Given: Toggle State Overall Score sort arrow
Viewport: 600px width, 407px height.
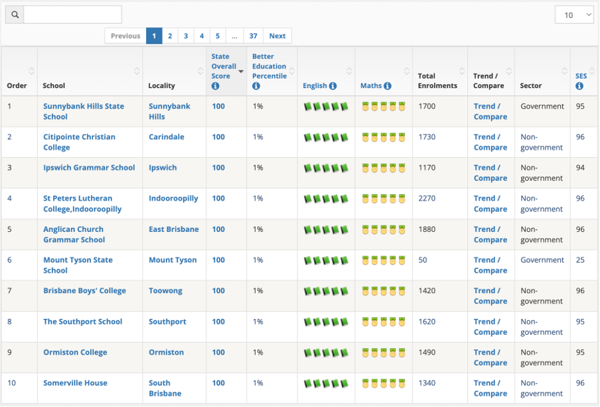Looking at the screenshot, I should click(x=241, y=72).
